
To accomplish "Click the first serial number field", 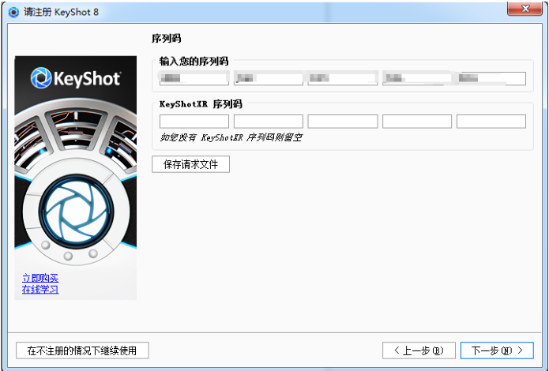I will click(x=194, y=78).
